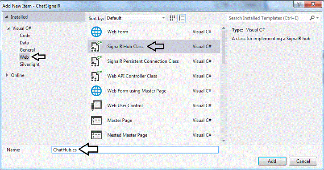Click the Add button

click(272, 161)
